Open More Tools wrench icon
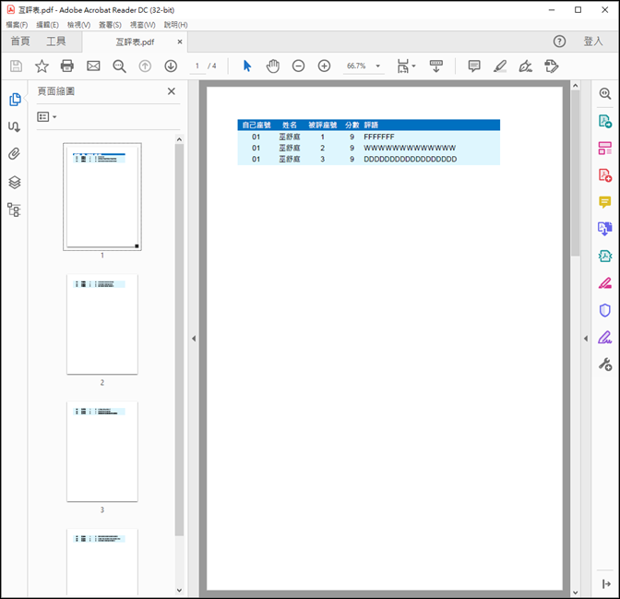The image size is (620, 599). point(605,364)
